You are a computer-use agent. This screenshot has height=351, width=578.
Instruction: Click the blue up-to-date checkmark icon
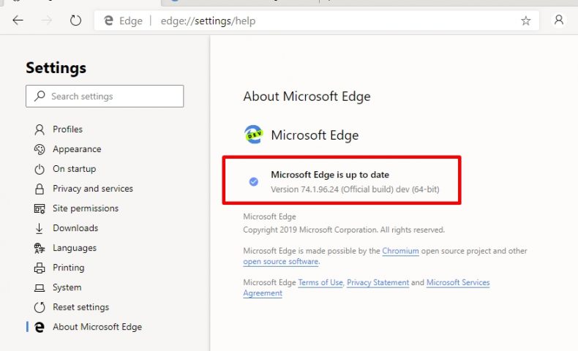tap(254, 181)
